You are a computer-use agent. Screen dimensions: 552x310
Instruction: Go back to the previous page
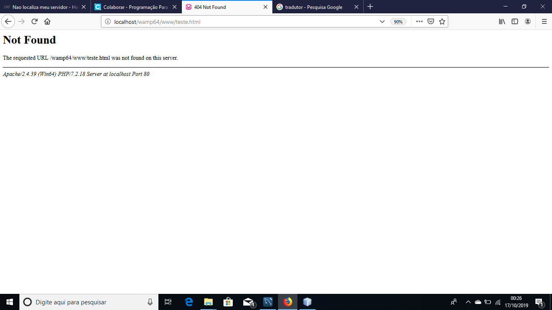pos(8,22)
